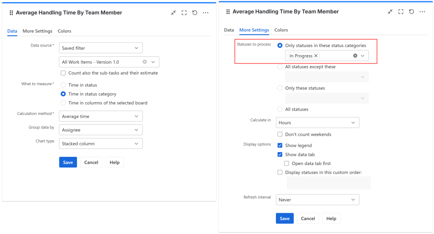Open three-dots menu in left gadget header
The image size is (434, 234).
click(206, 13)
